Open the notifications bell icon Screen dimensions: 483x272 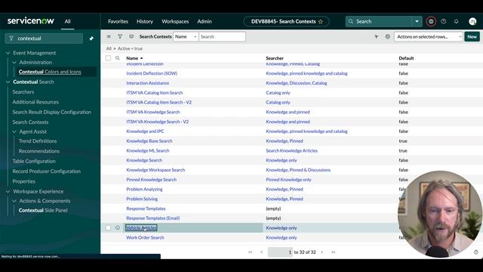point(456,21)
